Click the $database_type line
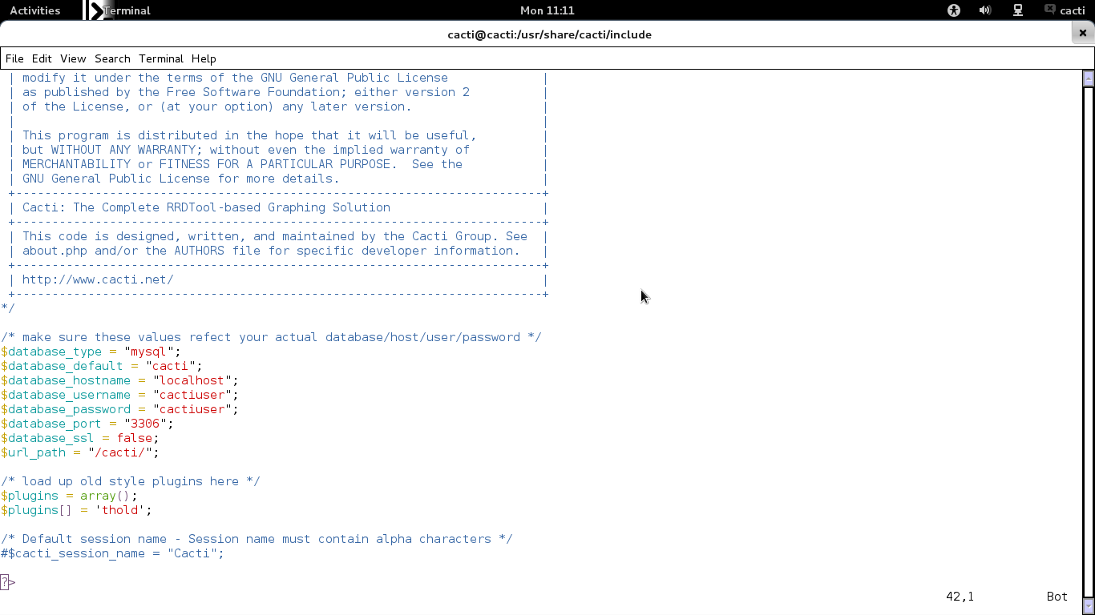 [x=91, y=352]
